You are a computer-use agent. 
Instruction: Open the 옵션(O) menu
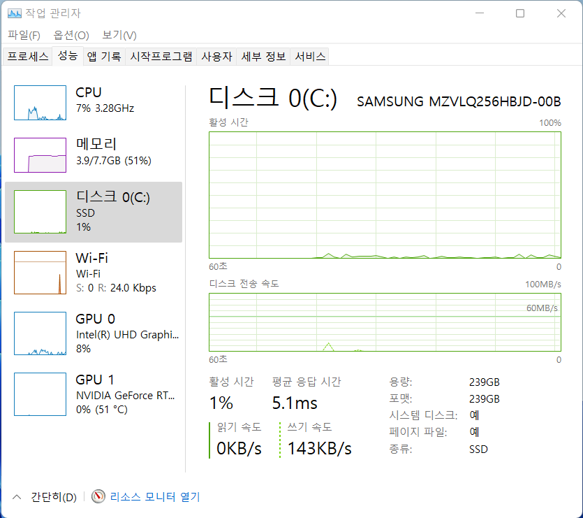pos(71,35)
